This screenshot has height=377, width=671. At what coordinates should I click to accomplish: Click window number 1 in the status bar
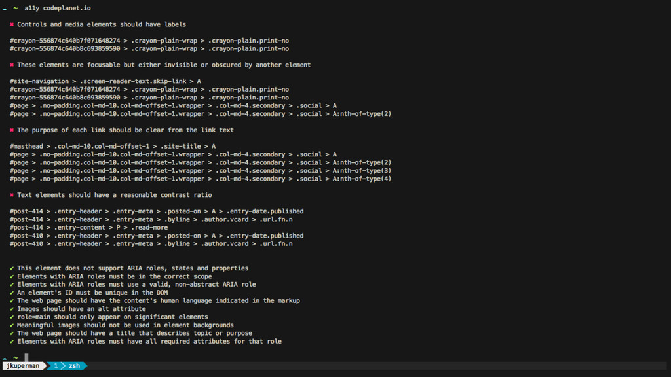coord(56,366)
